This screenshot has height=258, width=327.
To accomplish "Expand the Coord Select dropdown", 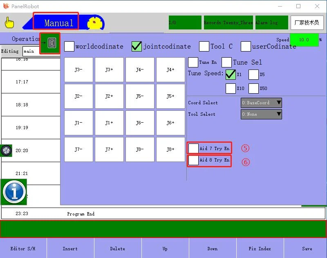I will pos(261,103).
